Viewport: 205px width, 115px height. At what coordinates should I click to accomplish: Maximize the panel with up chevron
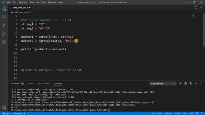(x=196, y=83)
